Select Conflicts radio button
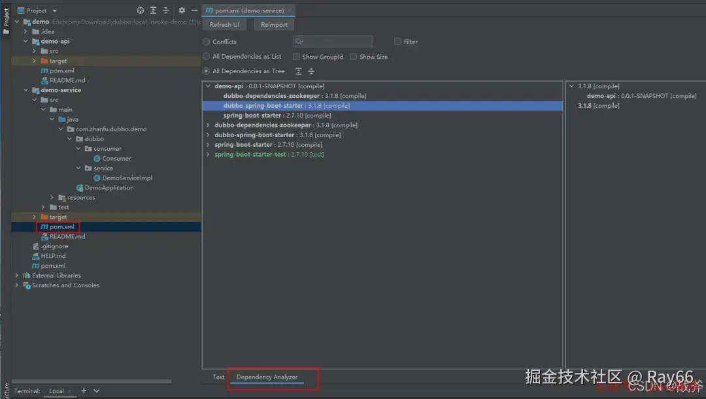Screen dimensions: 706x399 (206, 41)
